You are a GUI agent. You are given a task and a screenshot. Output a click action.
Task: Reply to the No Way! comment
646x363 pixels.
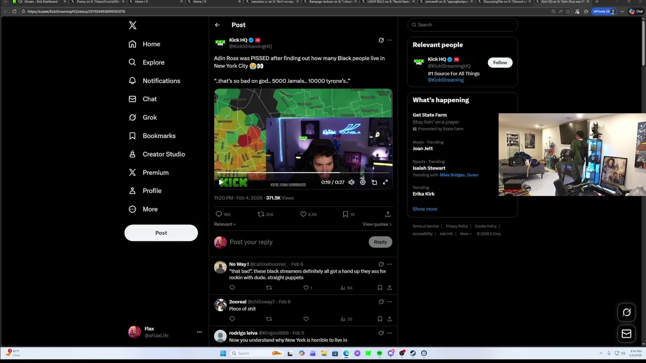(232, 288)
